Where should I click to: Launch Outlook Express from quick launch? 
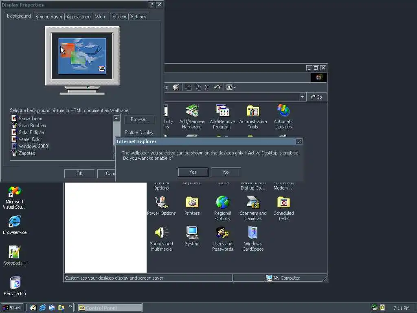pyautogui.click(x=52, y=308)
